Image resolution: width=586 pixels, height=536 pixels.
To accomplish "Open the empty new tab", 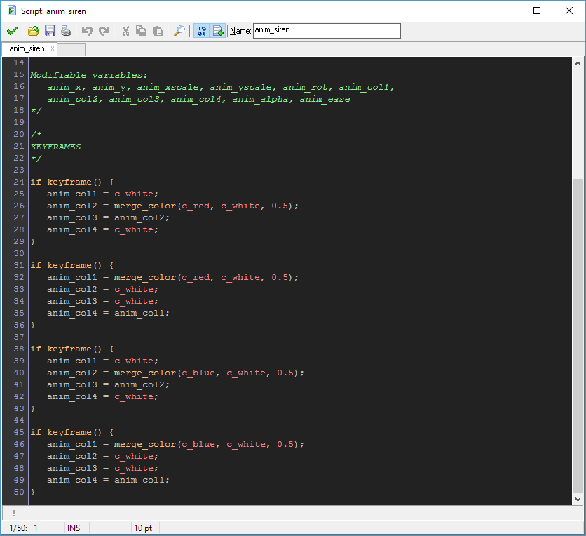I will coord(71,50).
